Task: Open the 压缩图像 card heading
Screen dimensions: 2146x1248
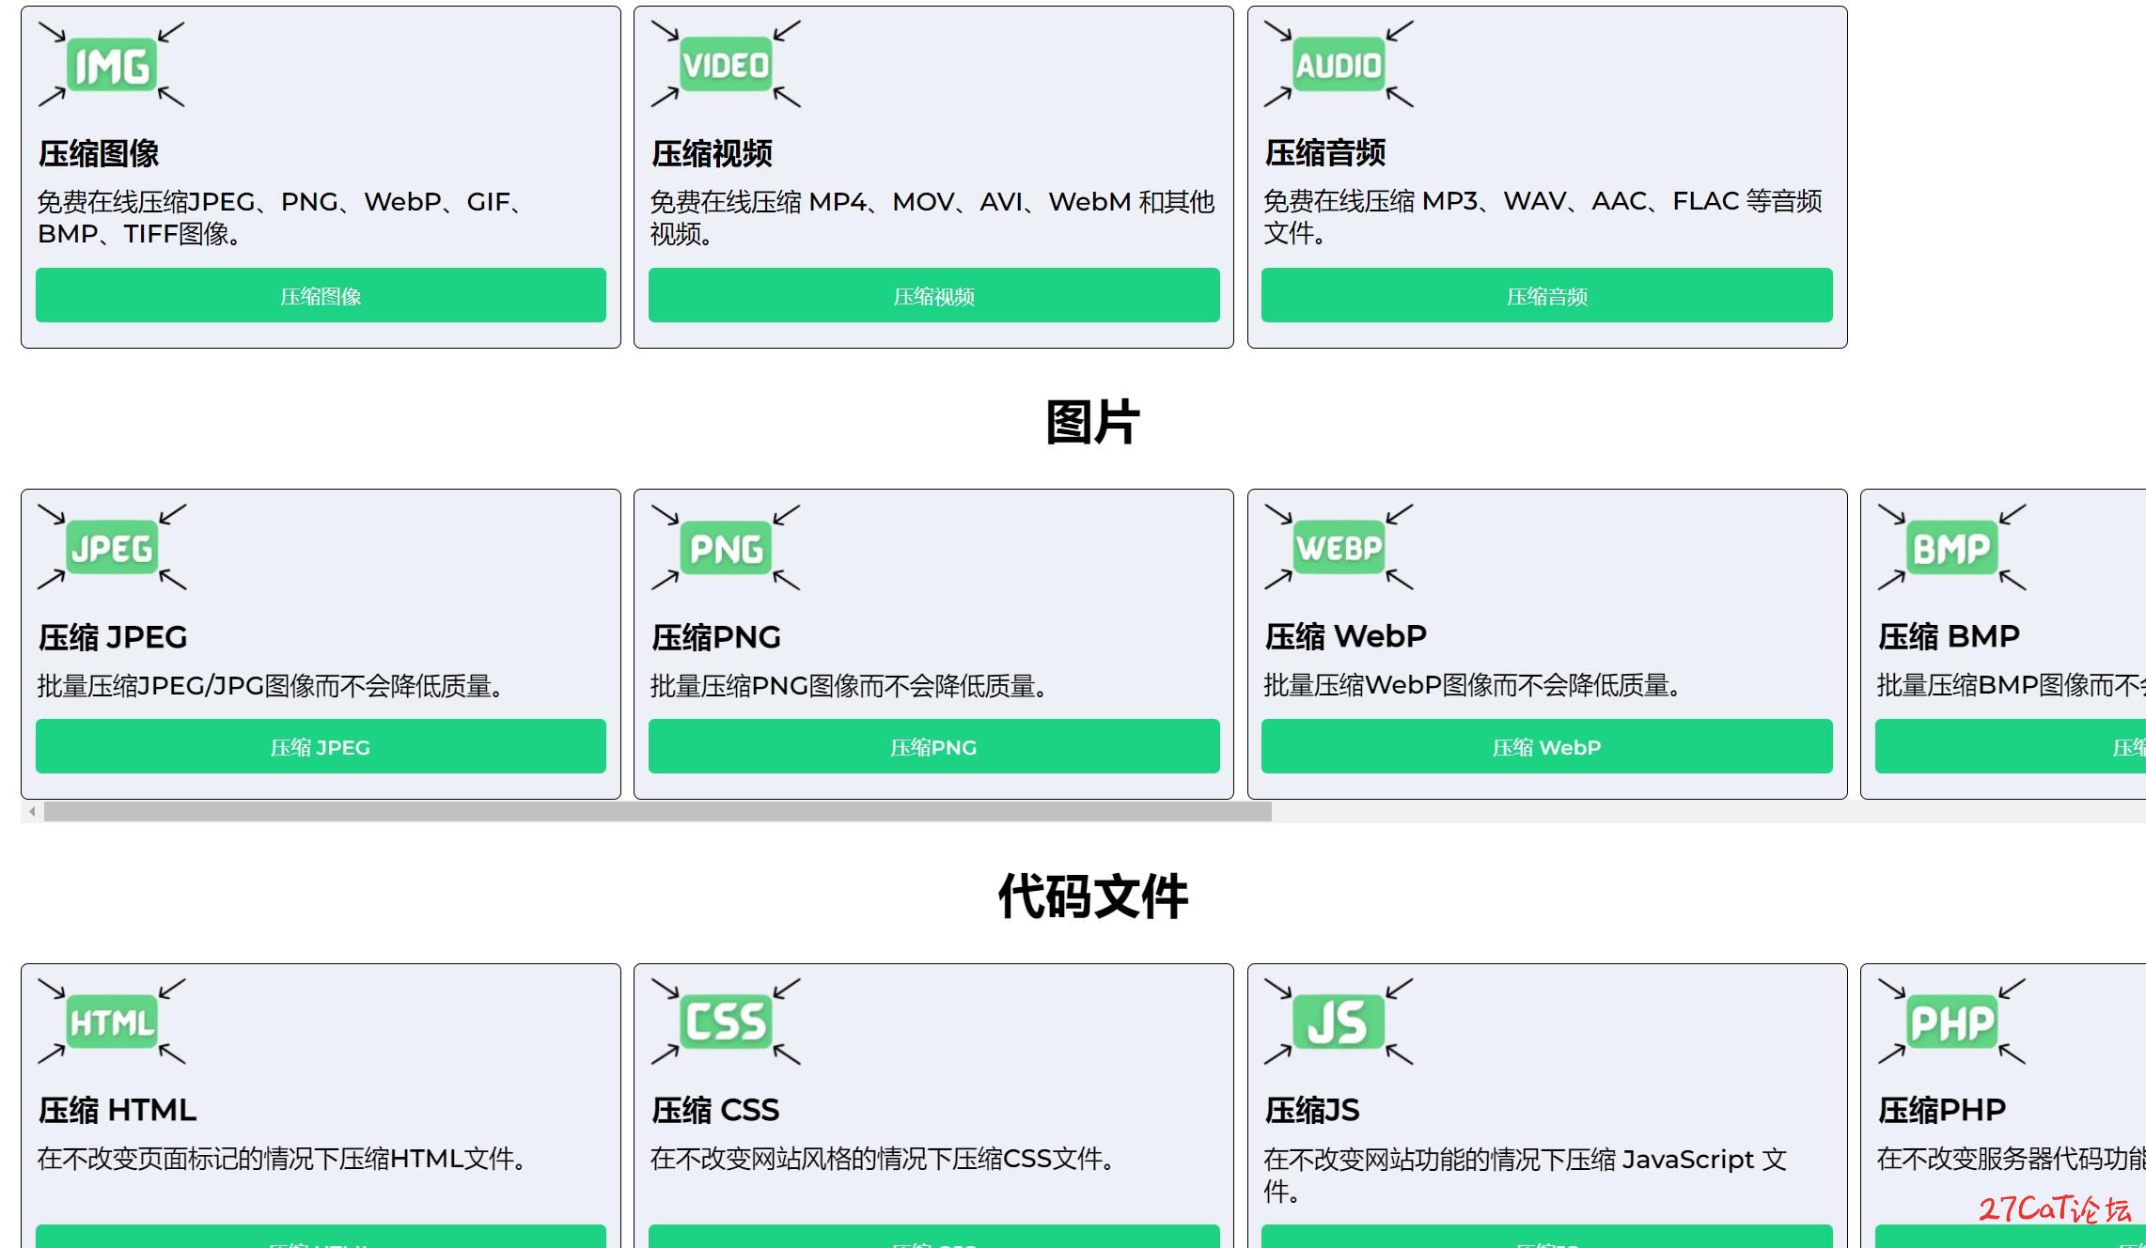Action: (x=99, y=153)
